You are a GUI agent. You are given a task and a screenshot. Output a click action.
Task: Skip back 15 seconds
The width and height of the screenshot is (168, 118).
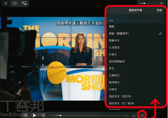[x=25, y=115]
